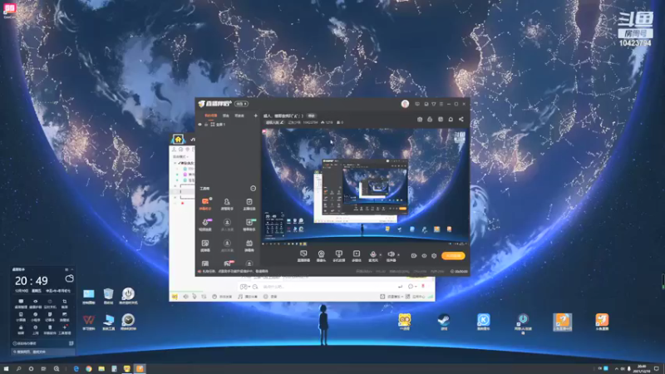Click the weather cloud icon in desktop widget
The image size is (665, 374).
point(69,278)
